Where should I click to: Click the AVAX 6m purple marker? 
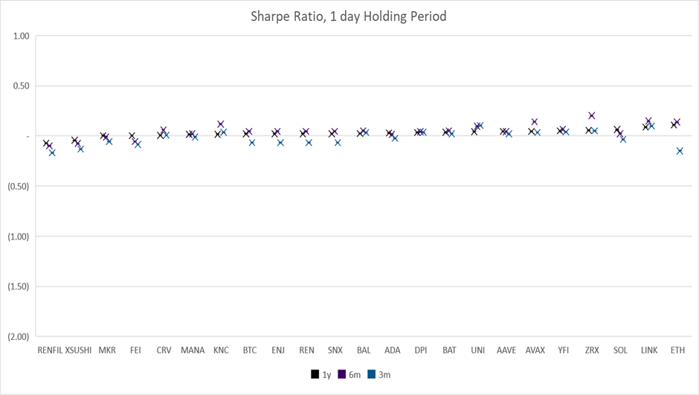(x=535, y=121)
